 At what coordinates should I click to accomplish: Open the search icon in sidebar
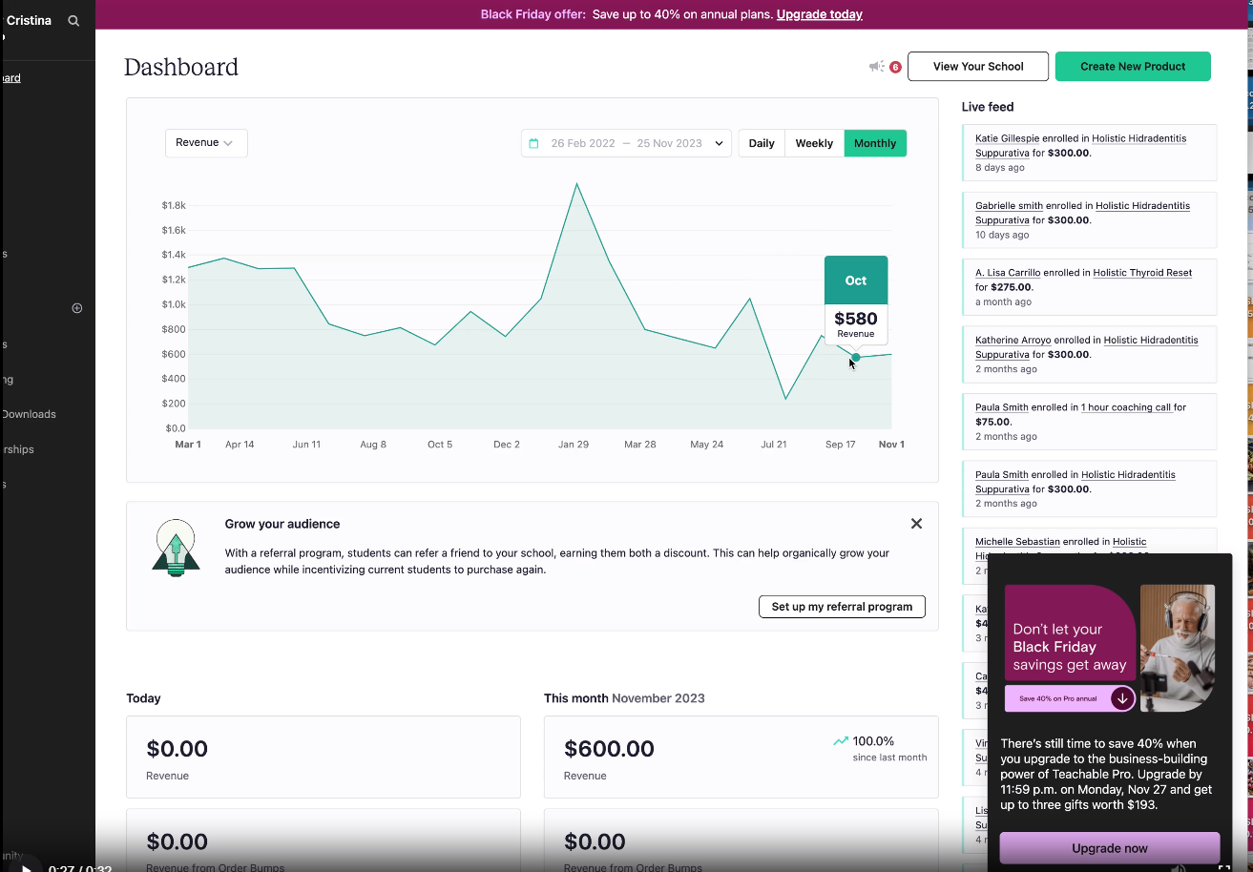coord(73,20)
